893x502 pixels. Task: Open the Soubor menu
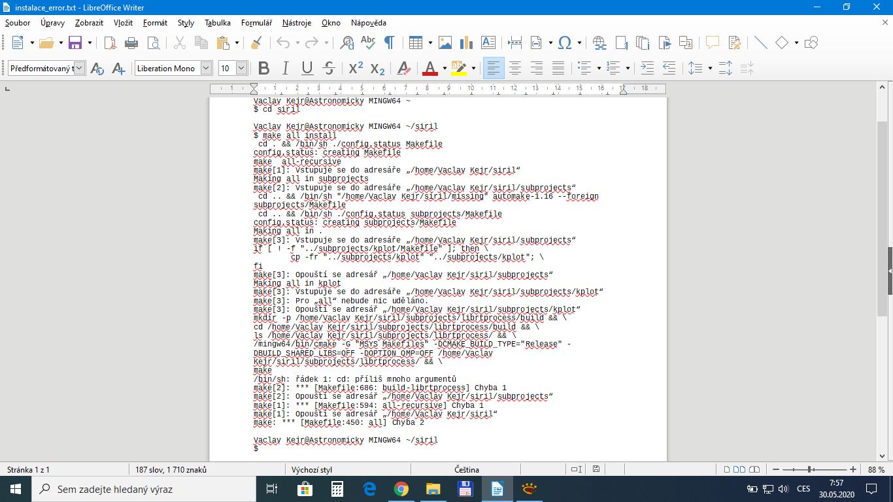[x=18, y=23]
